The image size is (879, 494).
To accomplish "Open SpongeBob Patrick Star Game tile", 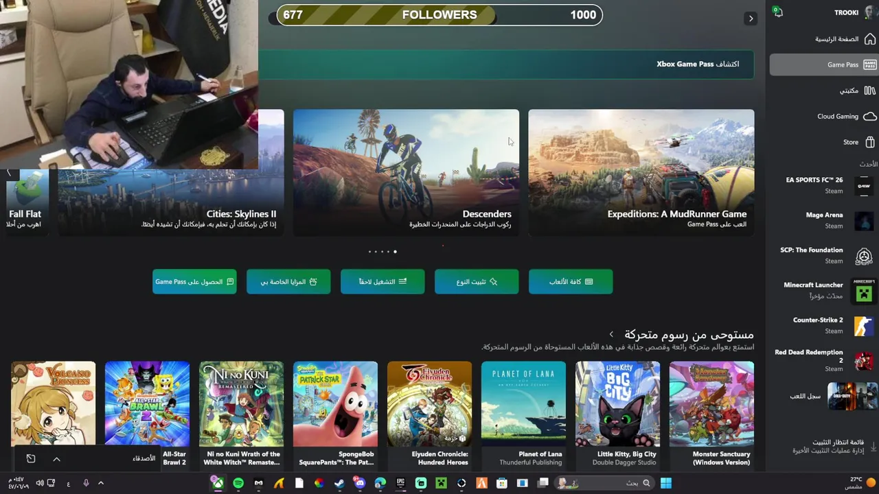I will point(335,415).
